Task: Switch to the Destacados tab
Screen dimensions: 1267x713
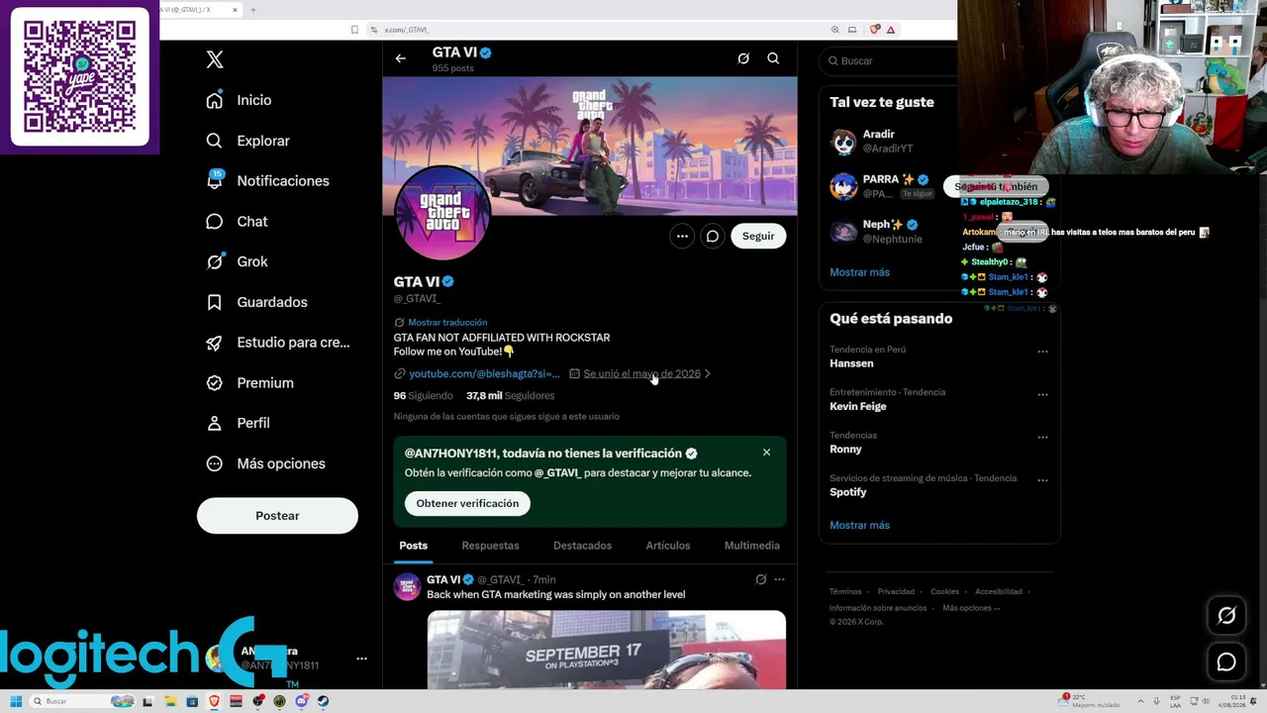Action: pos(582,546)
